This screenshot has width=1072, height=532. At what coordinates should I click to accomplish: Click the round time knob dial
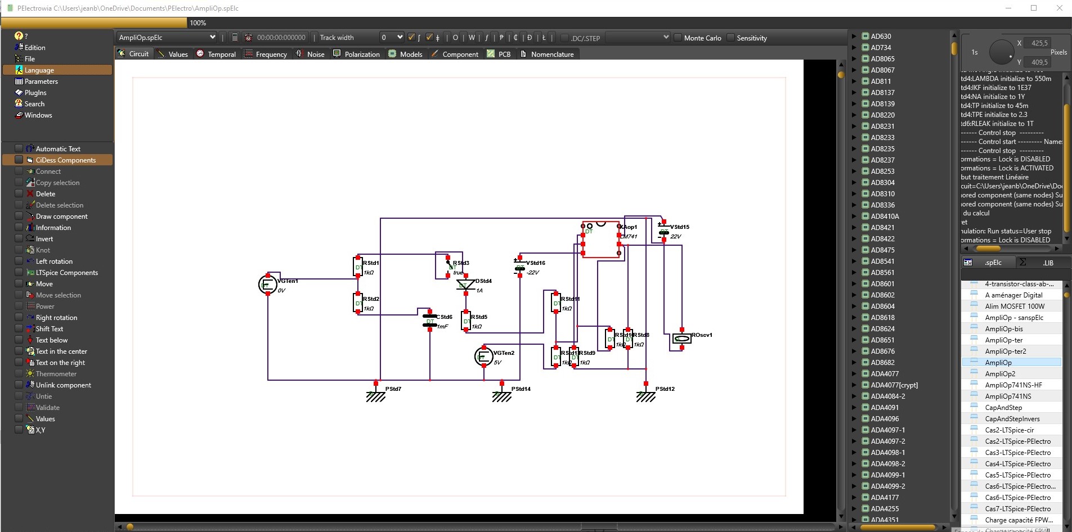1001,52
